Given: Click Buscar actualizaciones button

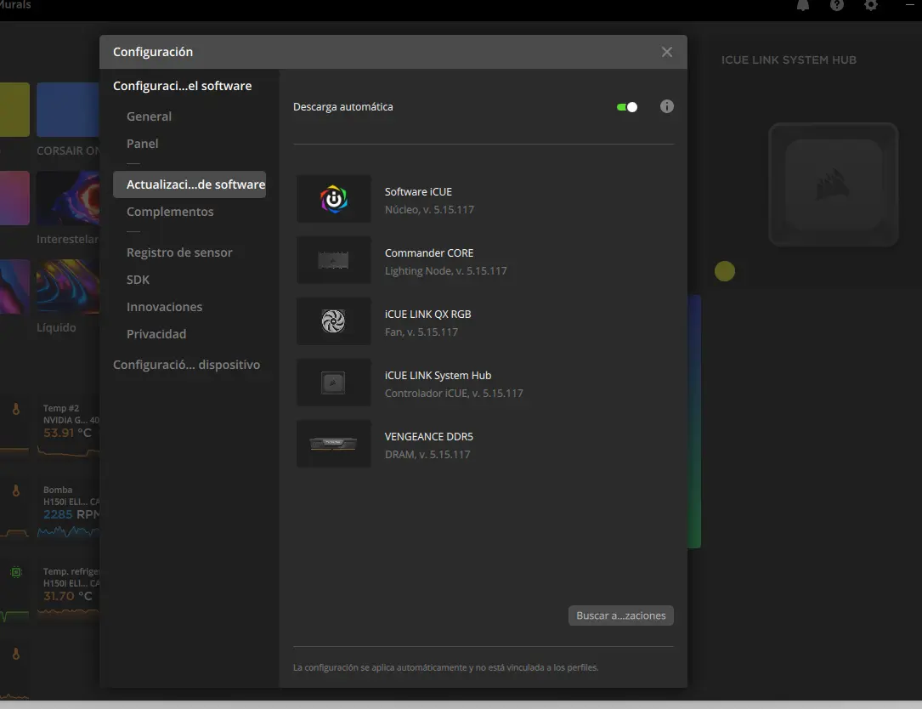Looking at the screenshot, I should [x=621, y=615].
